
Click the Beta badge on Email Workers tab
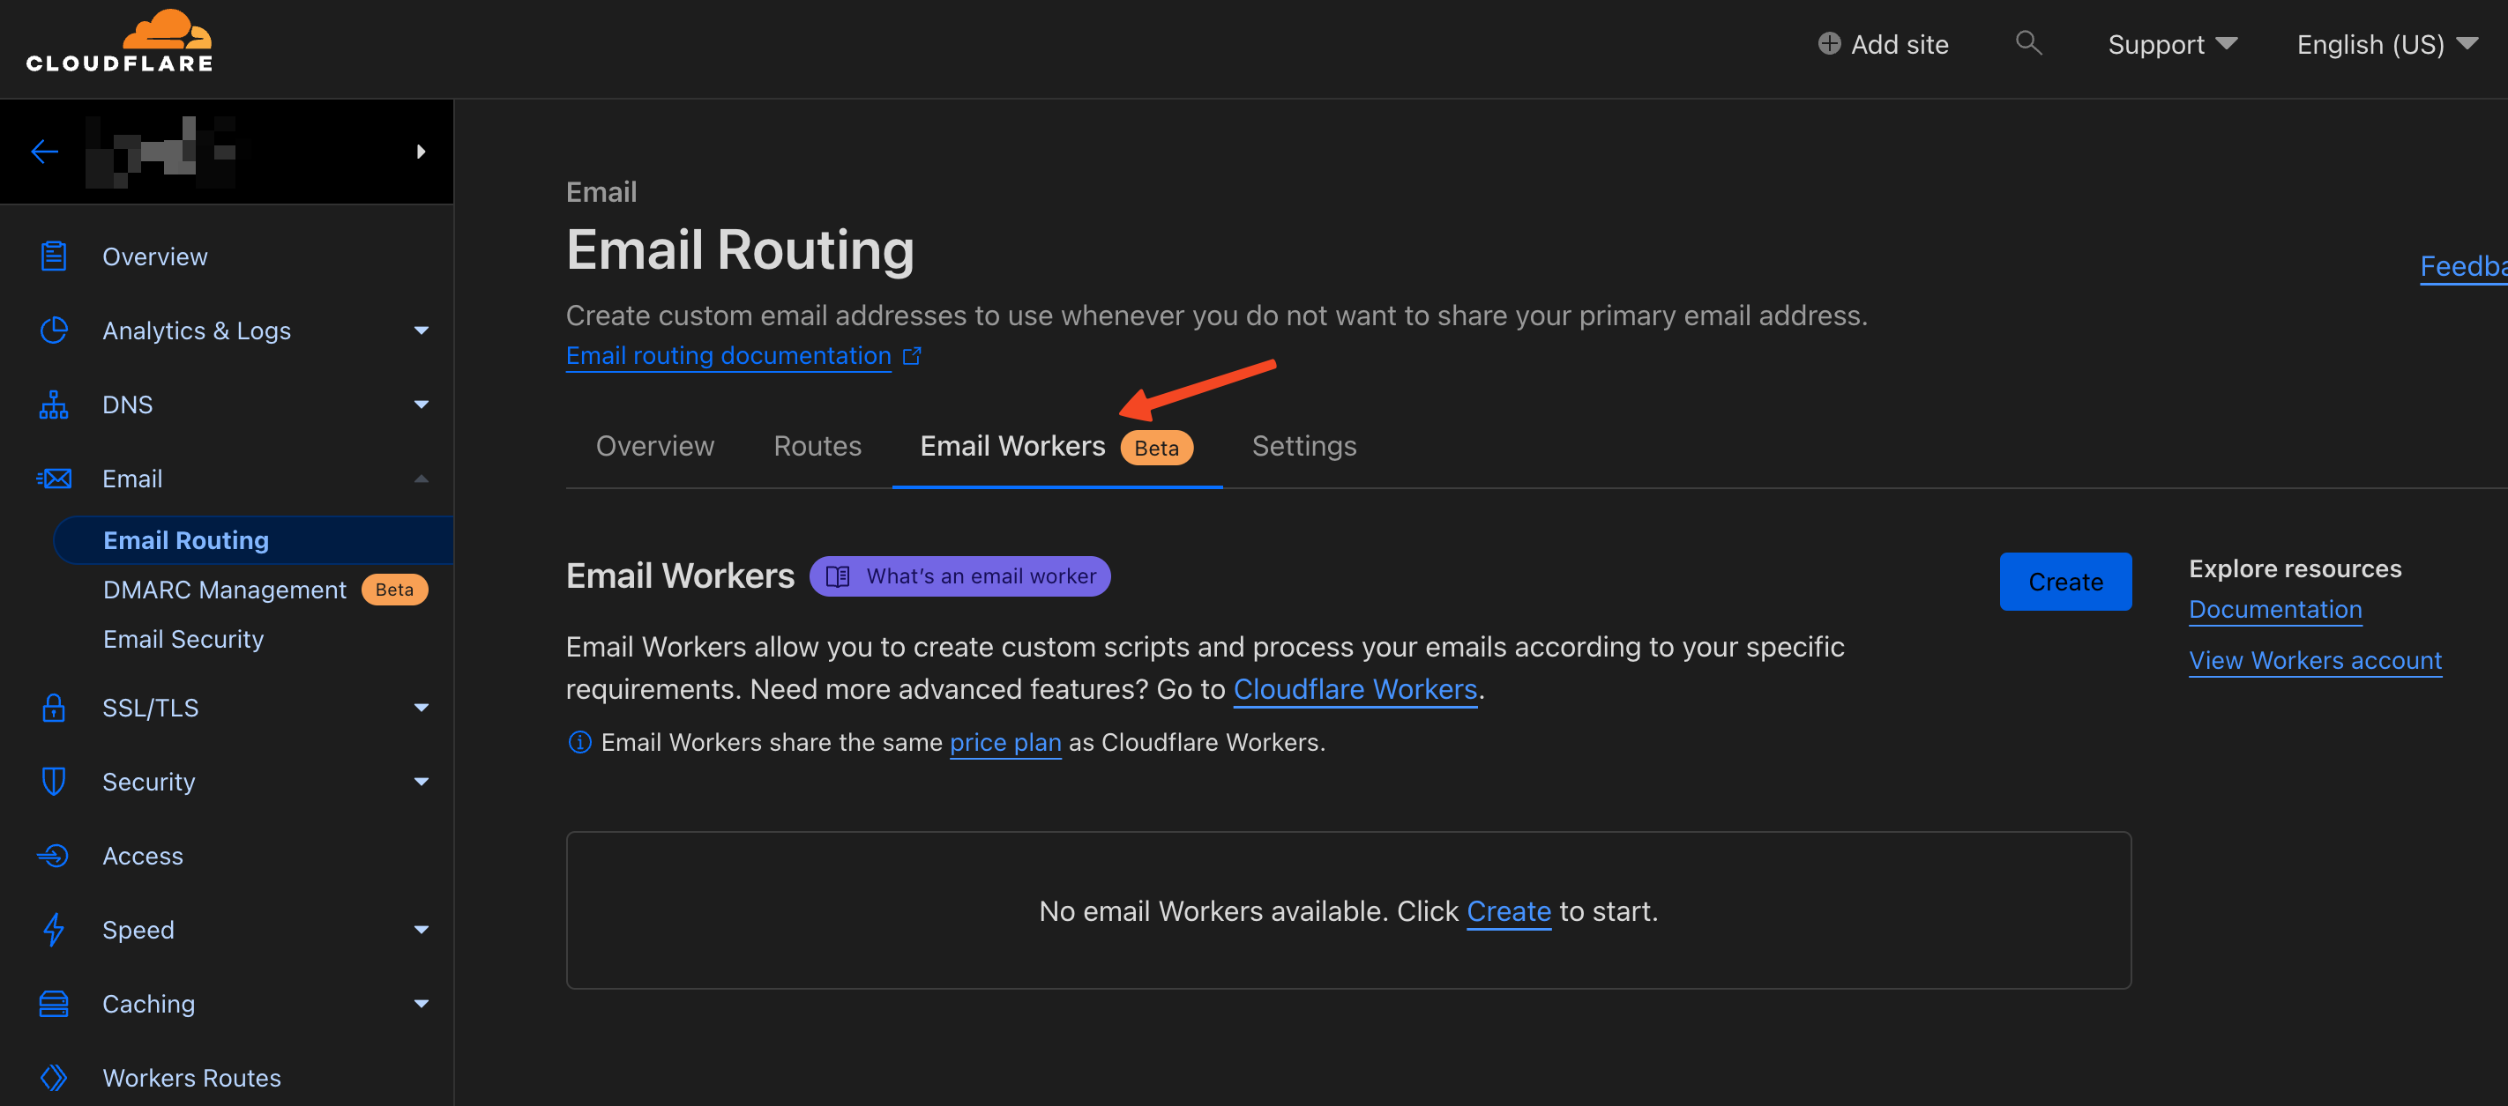(x=1157, y=448)
